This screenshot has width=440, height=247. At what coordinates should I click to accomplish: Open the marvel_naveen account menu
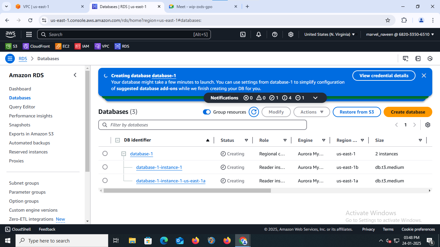pyautogui.click(x=400, y=34)
